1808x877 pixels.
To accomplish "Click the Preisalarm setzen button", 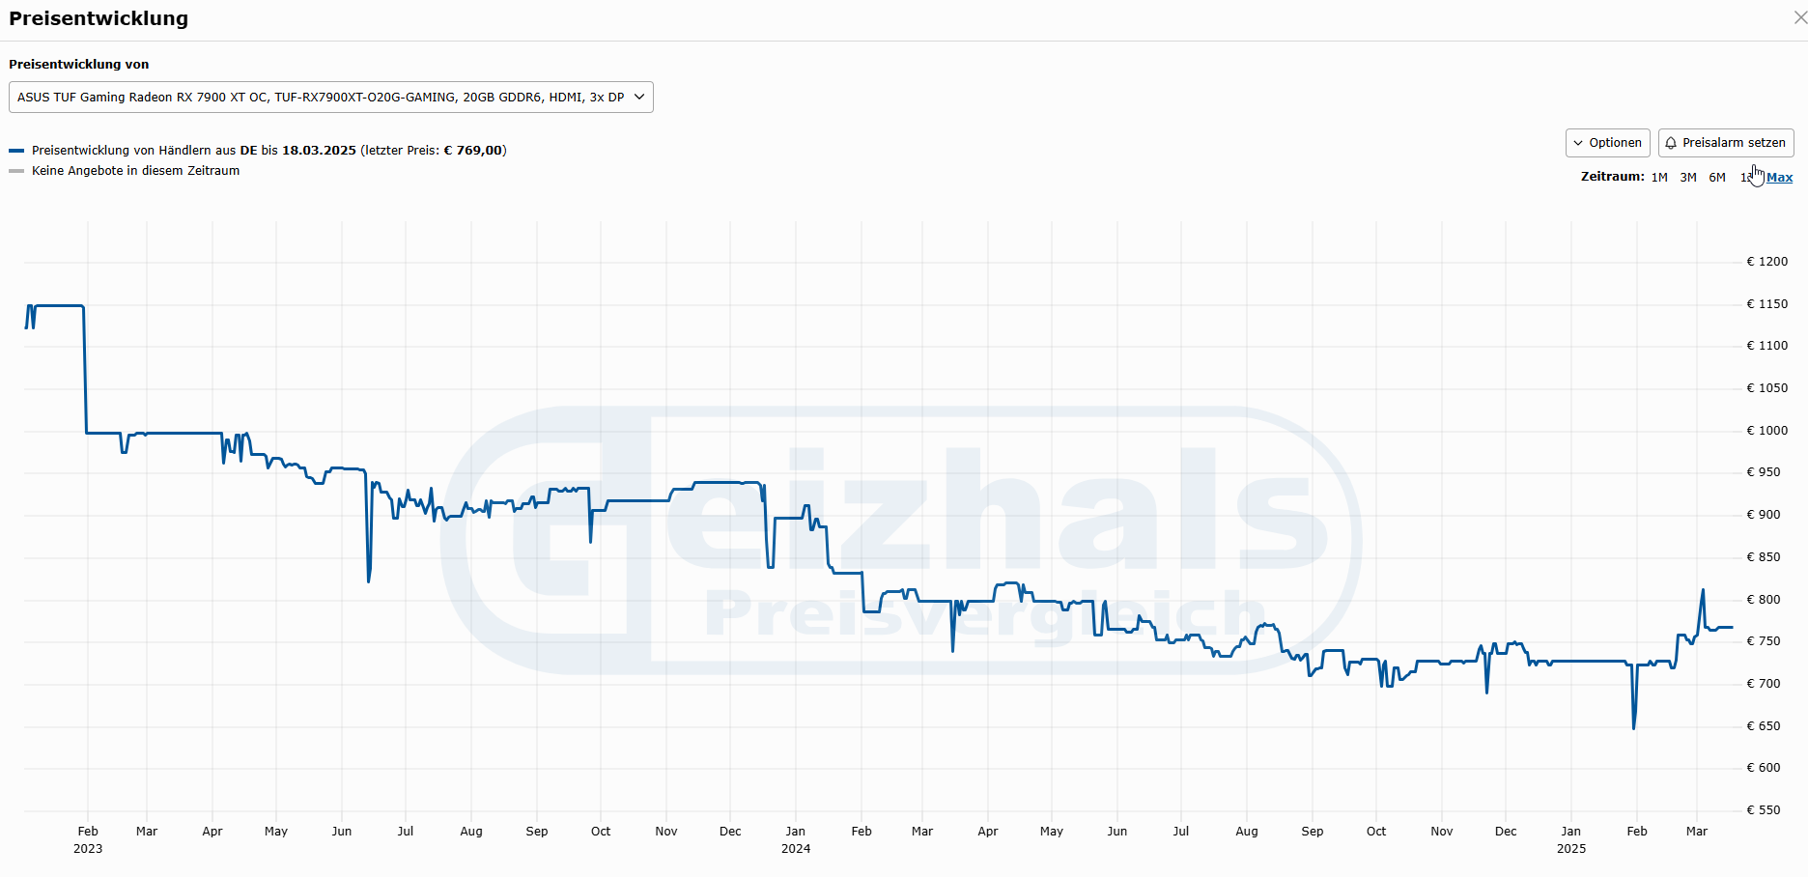I will [1726, 143].
